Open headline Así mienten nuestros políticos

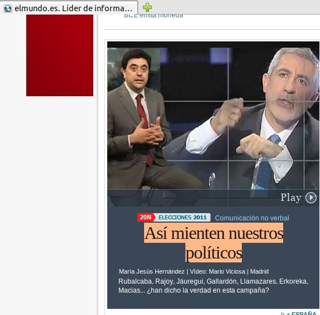(x=214, y=243)
